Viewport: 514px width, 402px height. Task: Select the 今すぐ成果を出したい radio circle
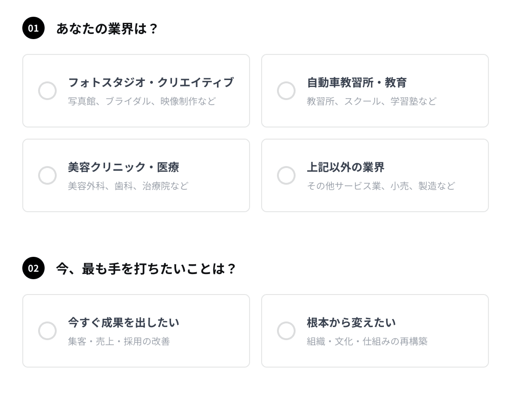click(x=47, y=331)
